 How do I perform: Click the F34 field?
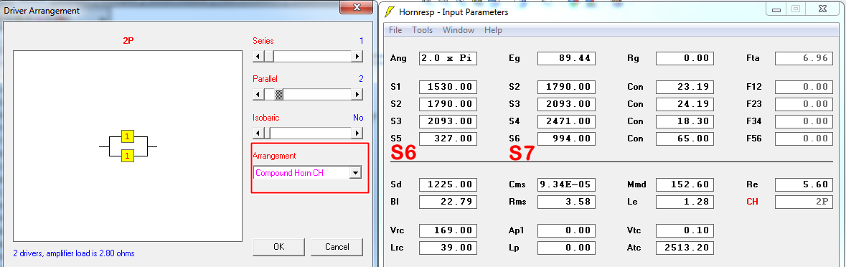click(x=804, y=121)
